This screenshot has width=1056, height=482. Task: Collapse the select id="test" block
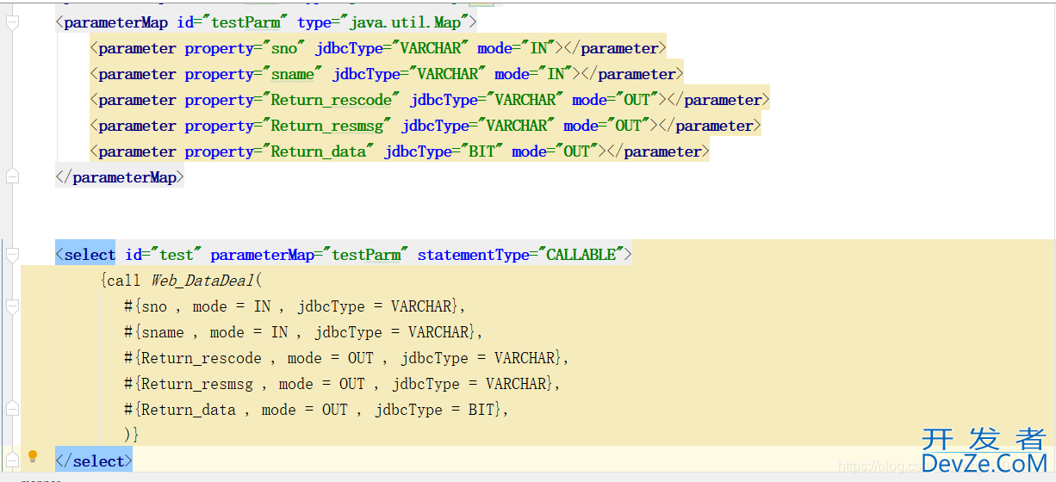tap(12, 255)
